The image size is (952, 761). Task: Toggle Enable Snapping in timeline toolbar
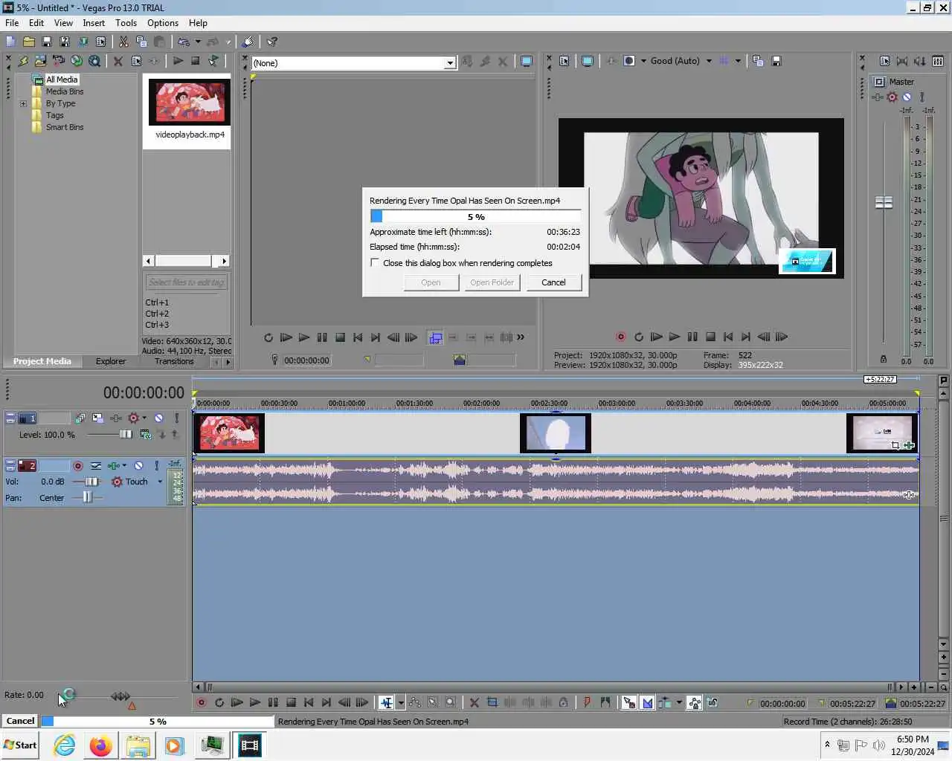point(628,702)
